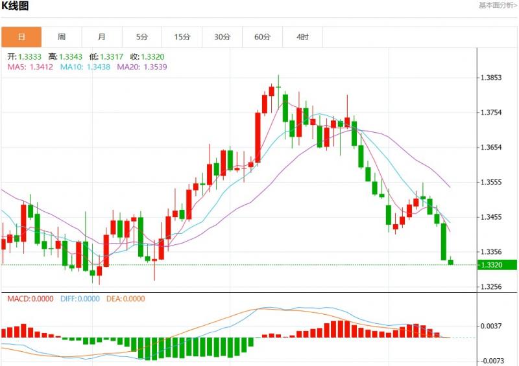Click the 1.3853 price axis label

pos(491,78)
